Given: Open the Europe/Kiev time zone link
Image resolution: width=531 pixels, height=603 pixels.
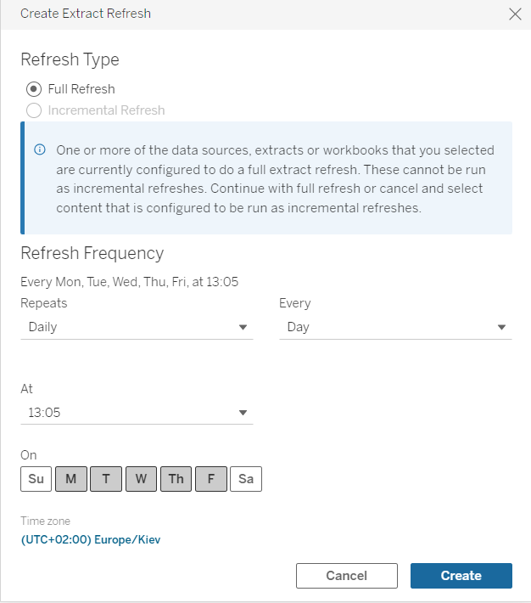Looking at the screenshot, I should coord(90,539).
